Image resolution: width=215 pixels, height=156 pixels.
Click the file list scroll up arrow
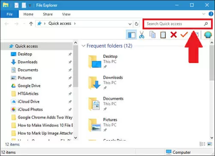coord(212,43)
